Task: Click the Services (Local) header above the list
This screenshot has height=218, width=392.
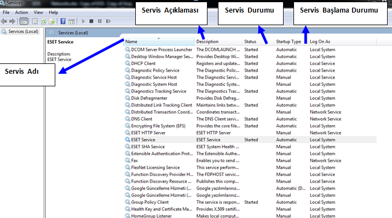Action: coord(73,33)
